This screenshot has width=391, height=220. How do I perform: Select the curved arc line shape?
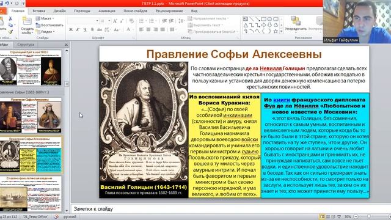coord(252,31)
